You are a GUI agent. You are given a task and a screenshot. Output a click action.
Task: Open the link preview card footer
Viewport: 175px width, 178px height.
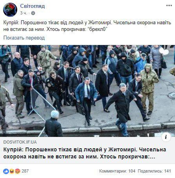[x=87, y=150]
